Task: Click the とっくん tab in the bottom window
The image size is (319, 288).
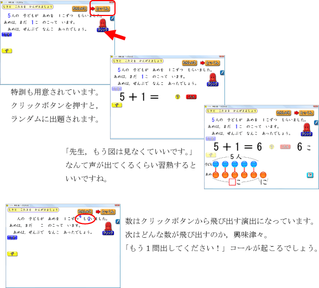Action: (x=108, y=212)
